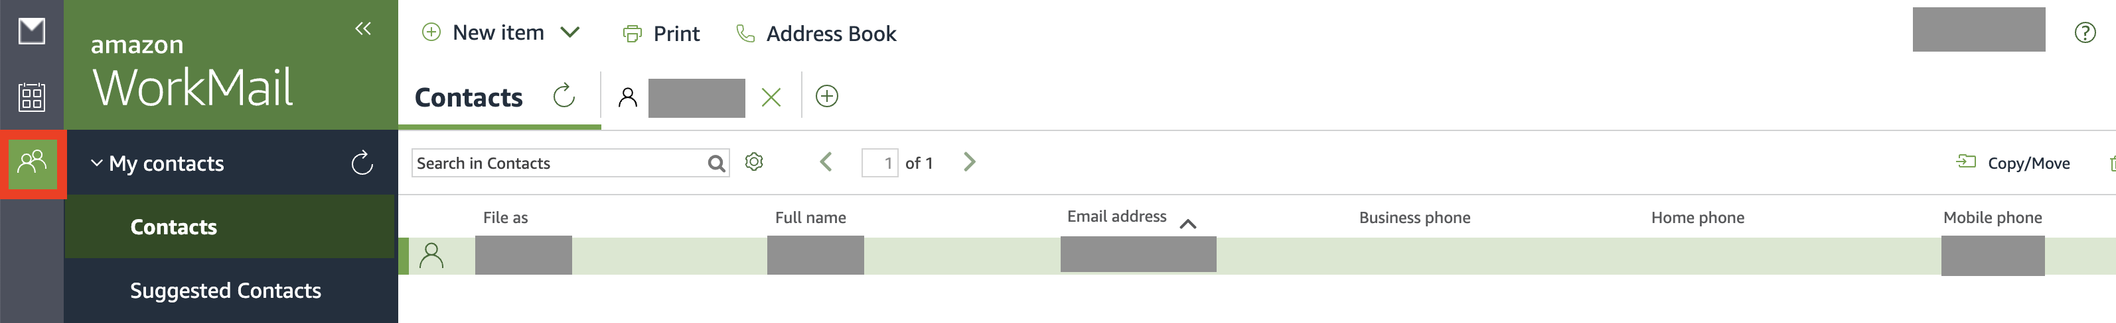2116x323 pixels.
Task: Open the Contacts people icon in sidebar
Action: (32, 162)
